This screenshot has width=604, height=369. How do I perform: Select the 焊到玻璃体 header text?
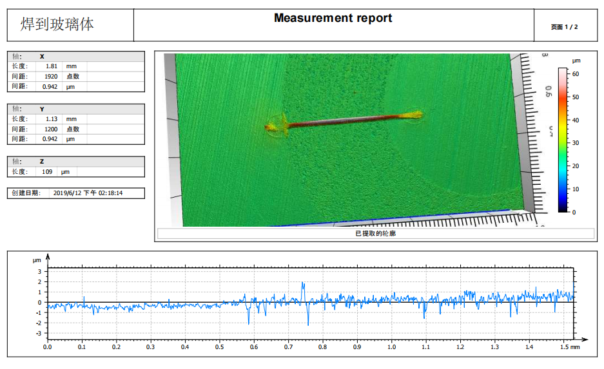[x=57, y=24]
